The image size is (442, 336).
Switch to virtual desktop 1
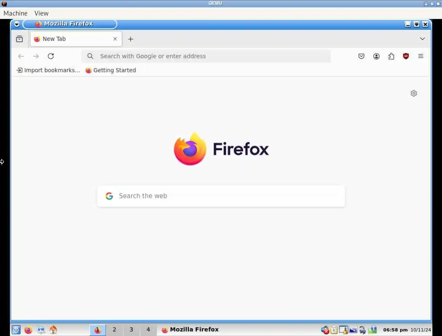point(98,330)
